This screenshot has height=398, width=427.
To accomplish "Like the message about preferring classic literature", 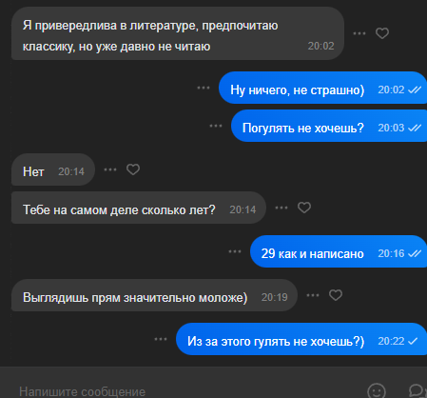I will 382,33.
